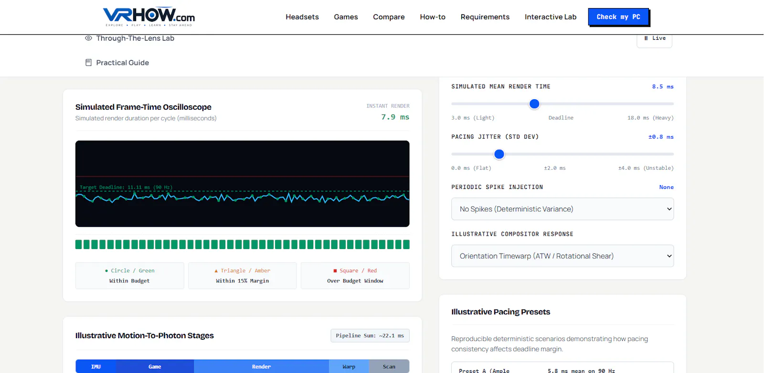Click the eye icon beside Through-The-Lens Lab
Screen dimensions: 764x373
[x=88, y=38]
